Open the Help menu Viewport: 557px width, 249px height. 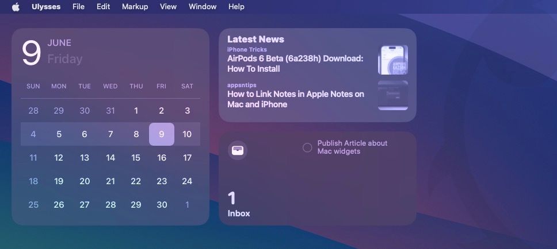[236, 7]
